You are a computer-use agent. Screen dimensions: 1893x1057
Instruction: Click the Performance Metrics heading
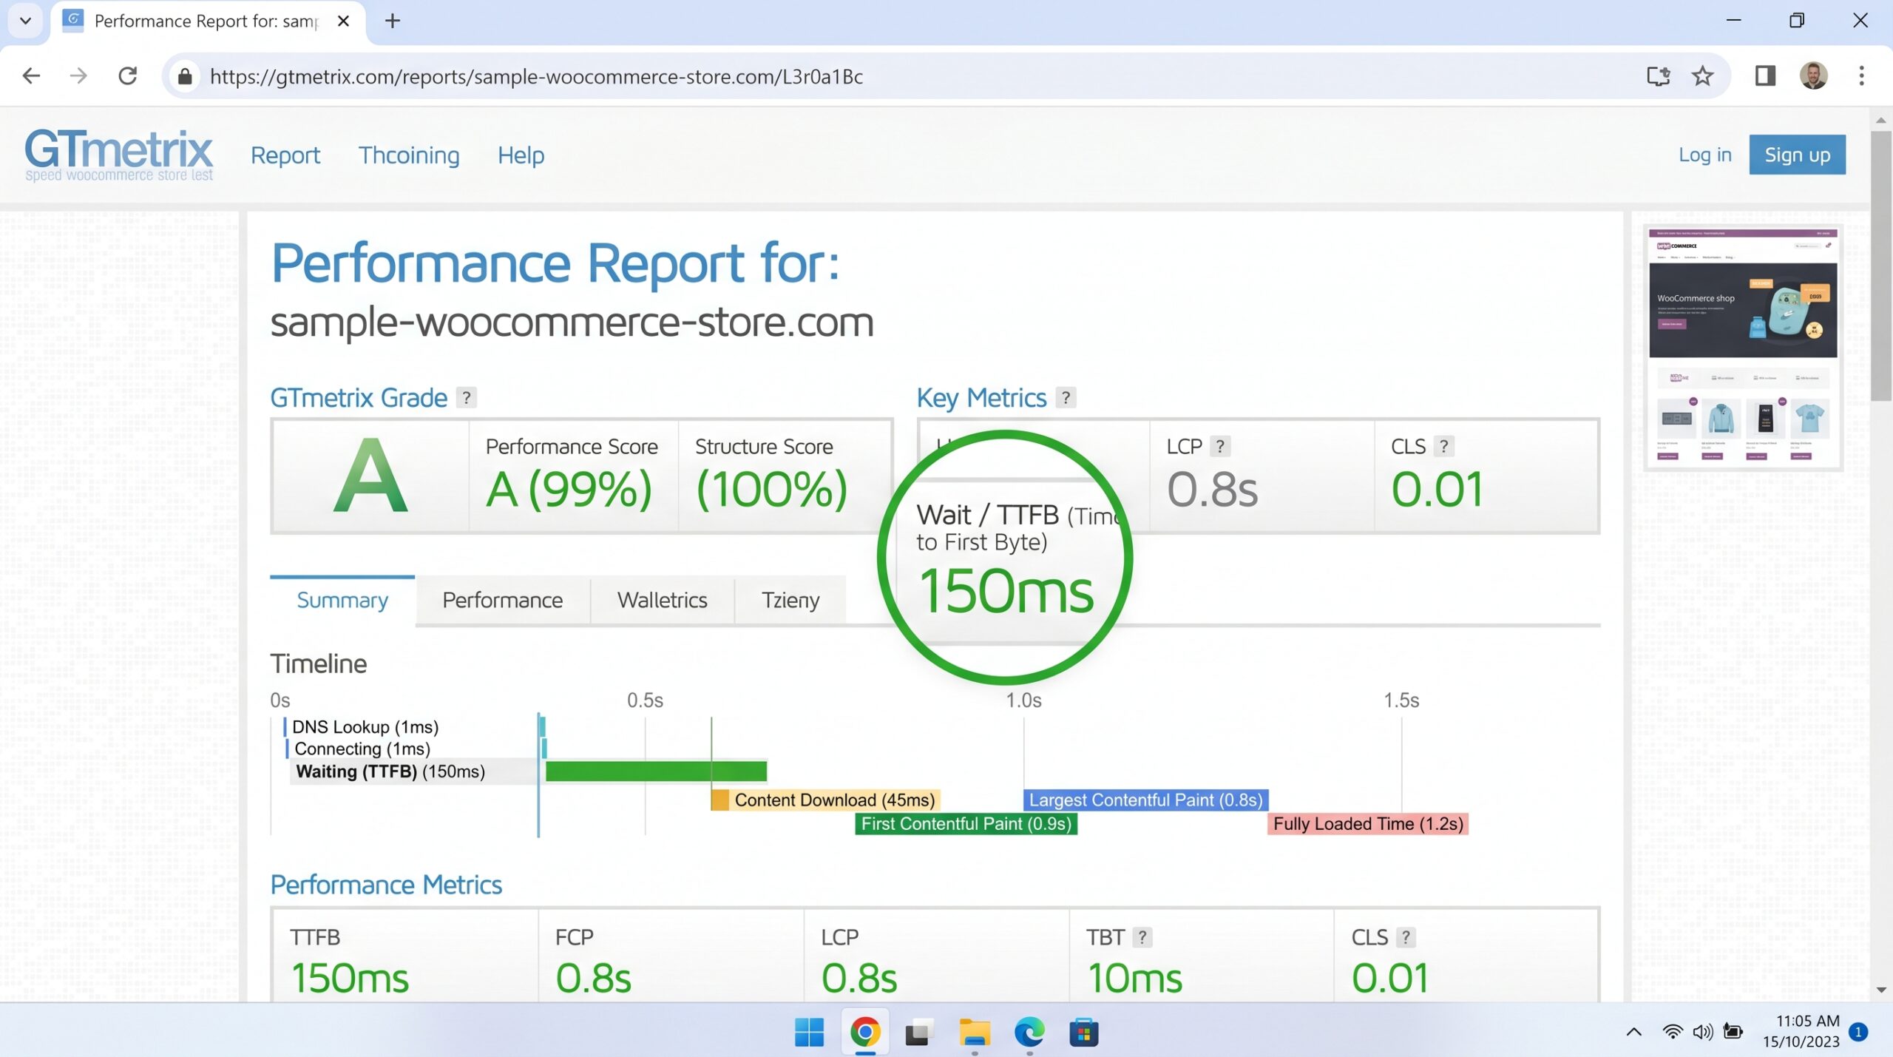tap(386, 885)
